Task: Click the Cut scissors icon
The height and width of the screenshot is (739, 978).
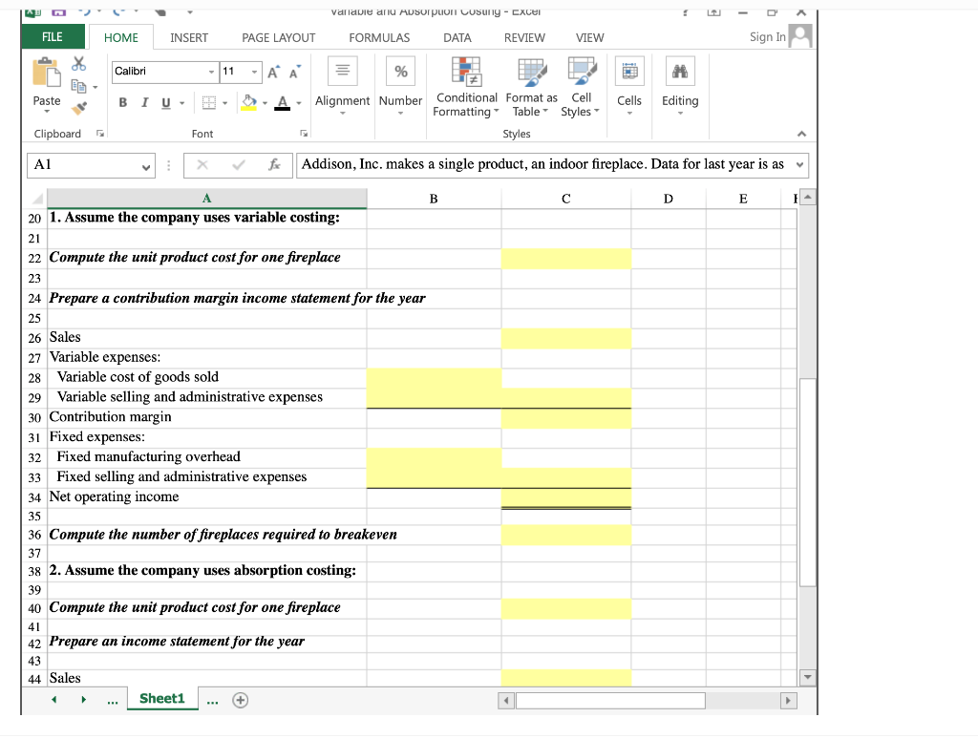Action: [78, 64]
